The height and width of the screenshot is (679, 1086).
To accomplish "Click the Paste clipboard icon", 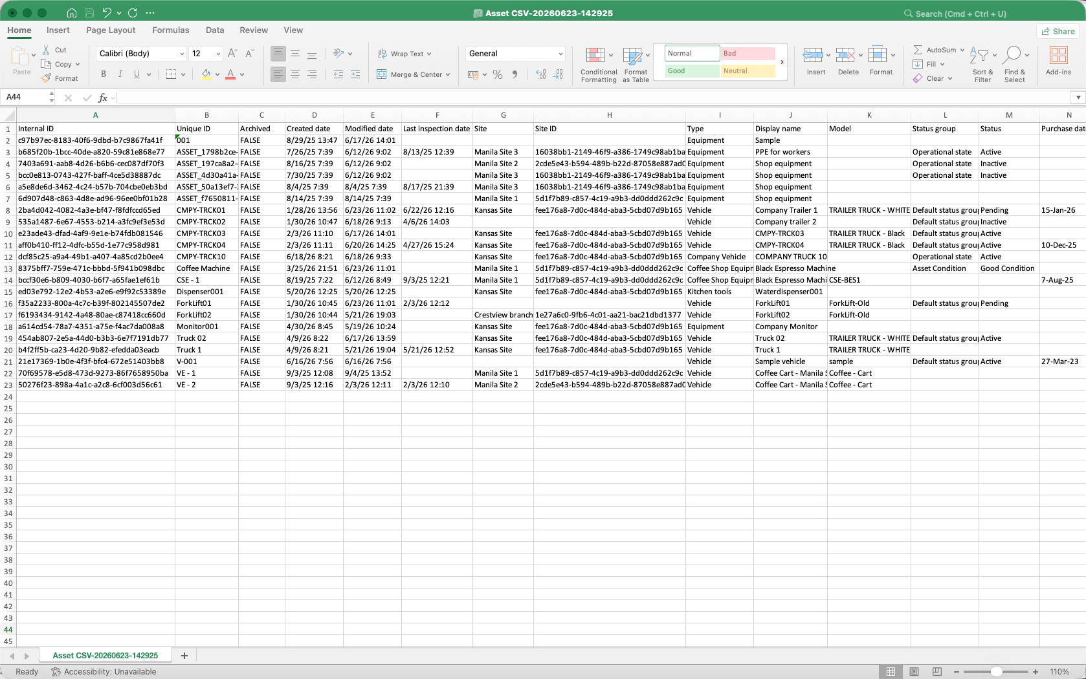I will coord(21,58).
